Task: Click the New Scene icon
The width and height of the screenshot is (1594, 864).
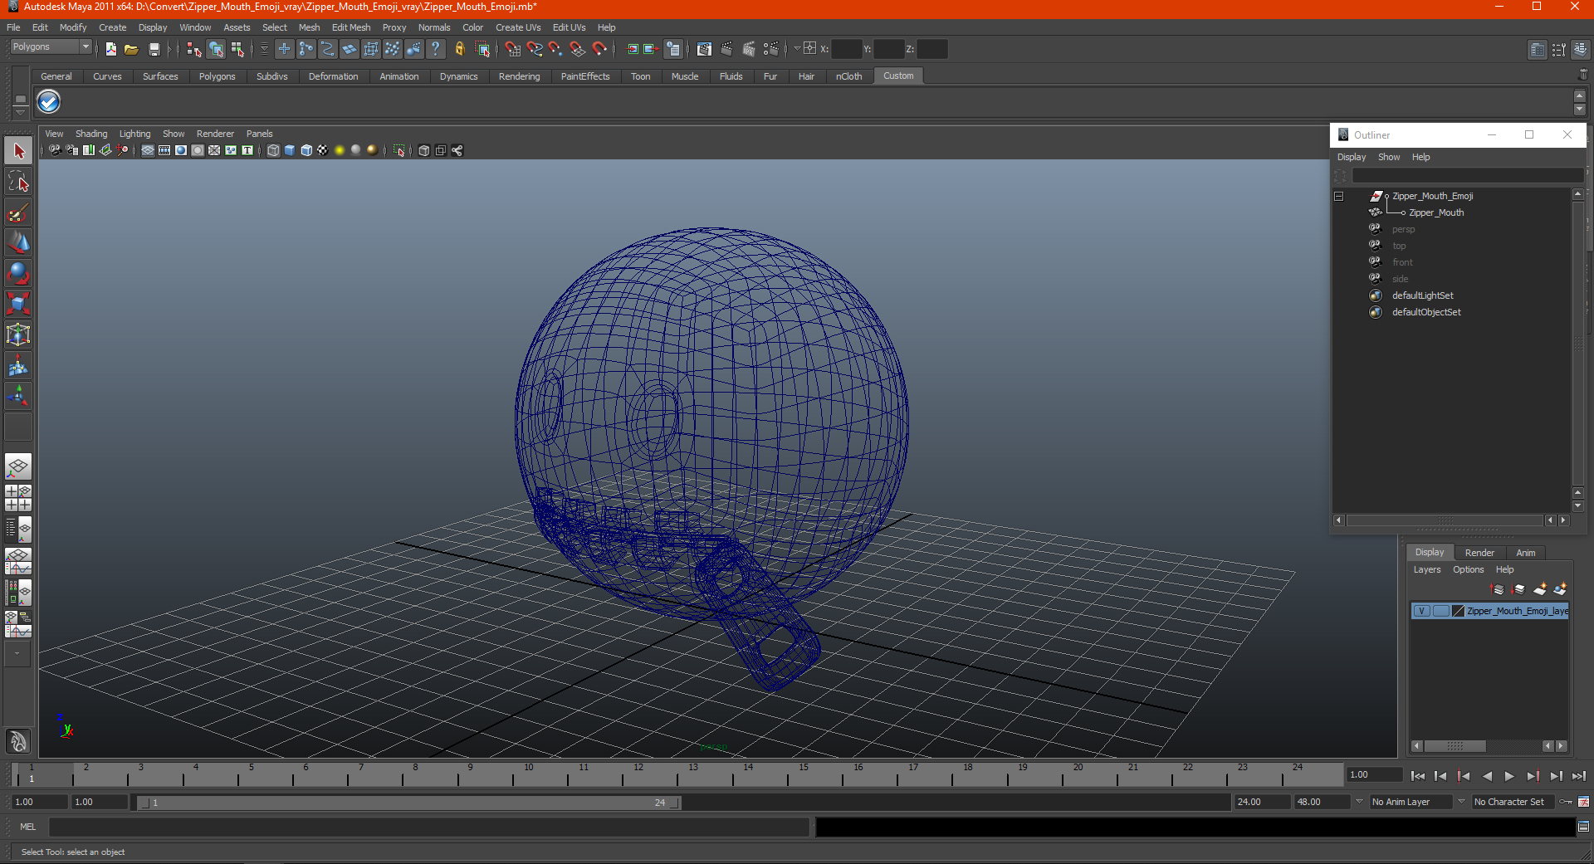Action: tap(111, 50)
